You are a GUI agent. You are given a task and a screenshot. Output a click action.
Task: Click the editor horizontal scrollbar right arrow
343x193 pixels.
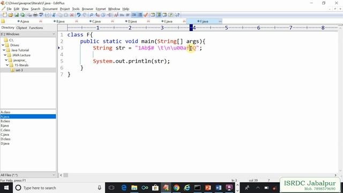coord(335,175)
